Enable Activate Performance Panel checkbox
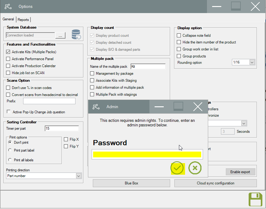The height and width of the screenshot is (209, 266). [x=8, y=59]
